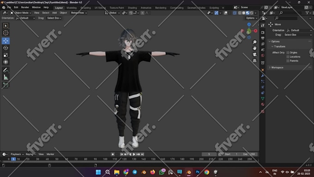Viewport: 314px width, 177px height.
Task: Open the Window menu
Action: click(36, 7)
